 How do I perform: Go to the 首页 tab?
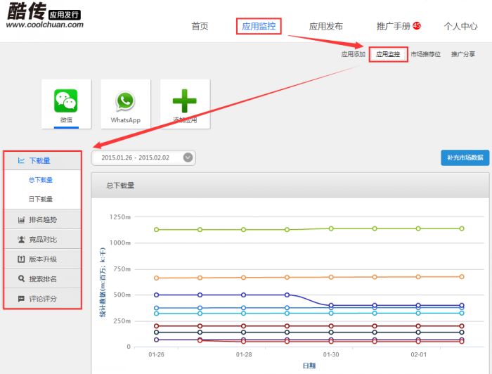coord(200,26)
